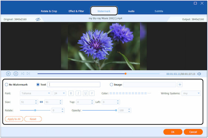The width and height of the screenshot is (208, 138).
Task: Switch to Effect & Filter tab
Action: 76,11
